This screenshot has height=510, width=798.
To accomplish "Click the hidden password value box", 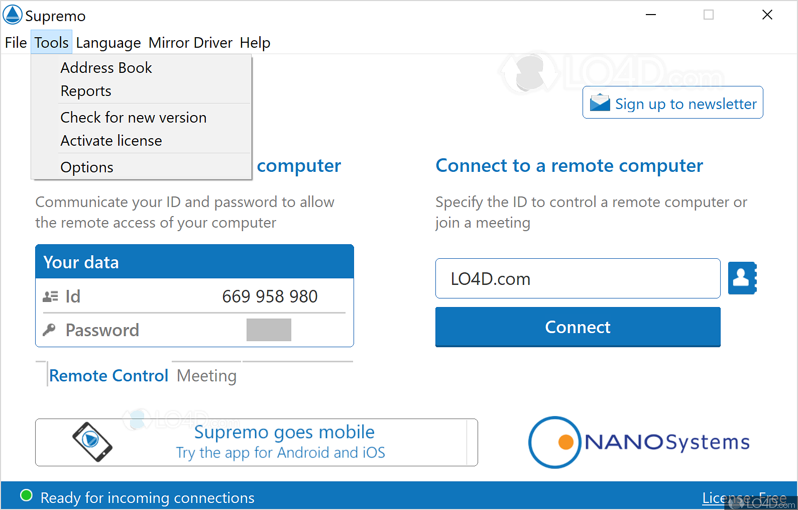I will (x=269, y=330).
